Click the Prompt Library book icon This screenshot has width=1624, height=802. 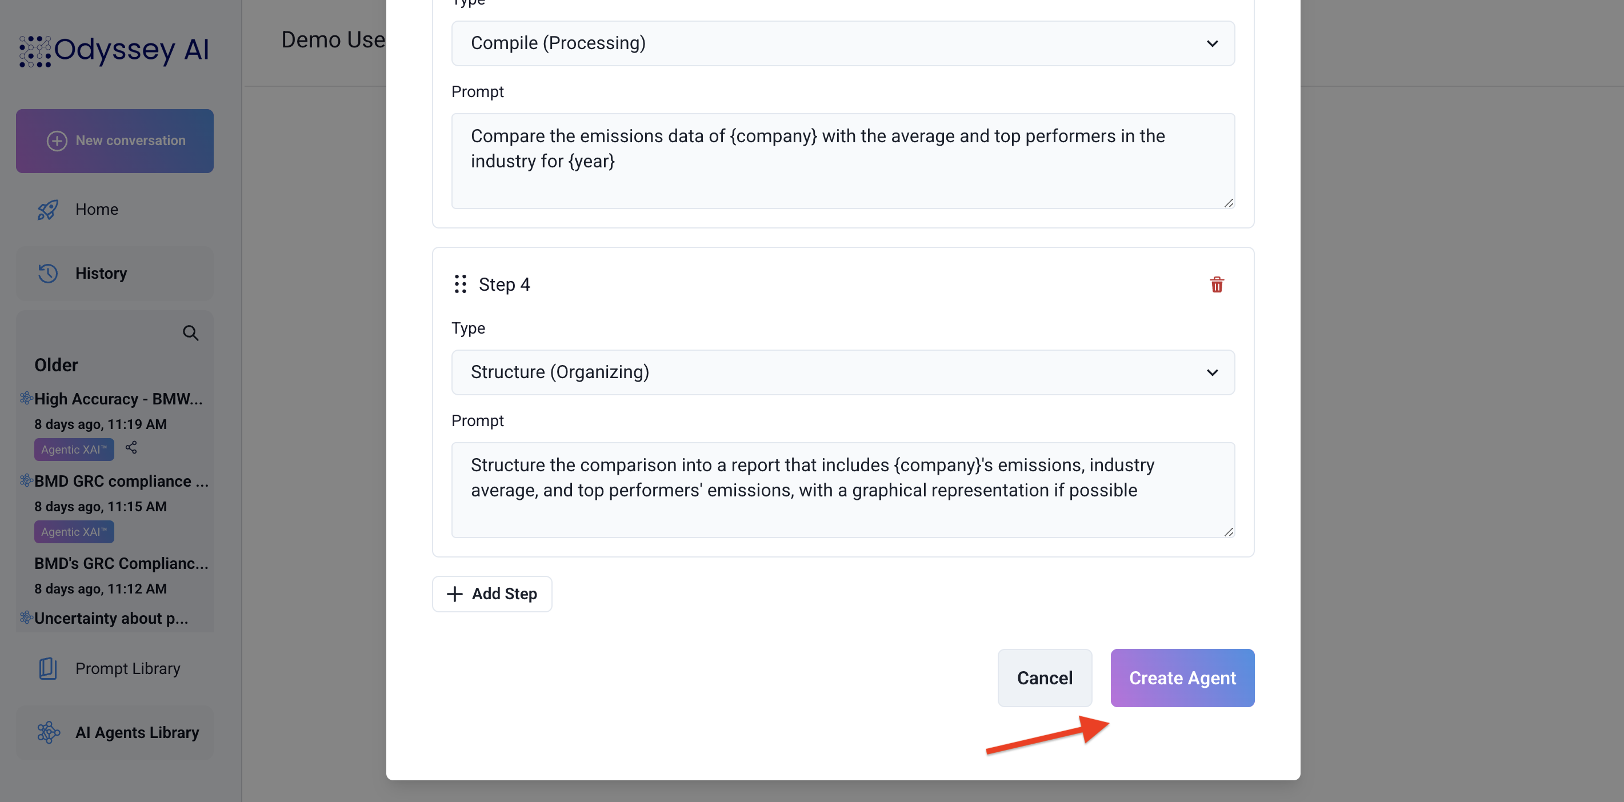pyautogui.click(x=48, y=668)
